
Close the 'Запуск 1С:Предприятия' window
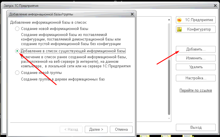[215, 6]
